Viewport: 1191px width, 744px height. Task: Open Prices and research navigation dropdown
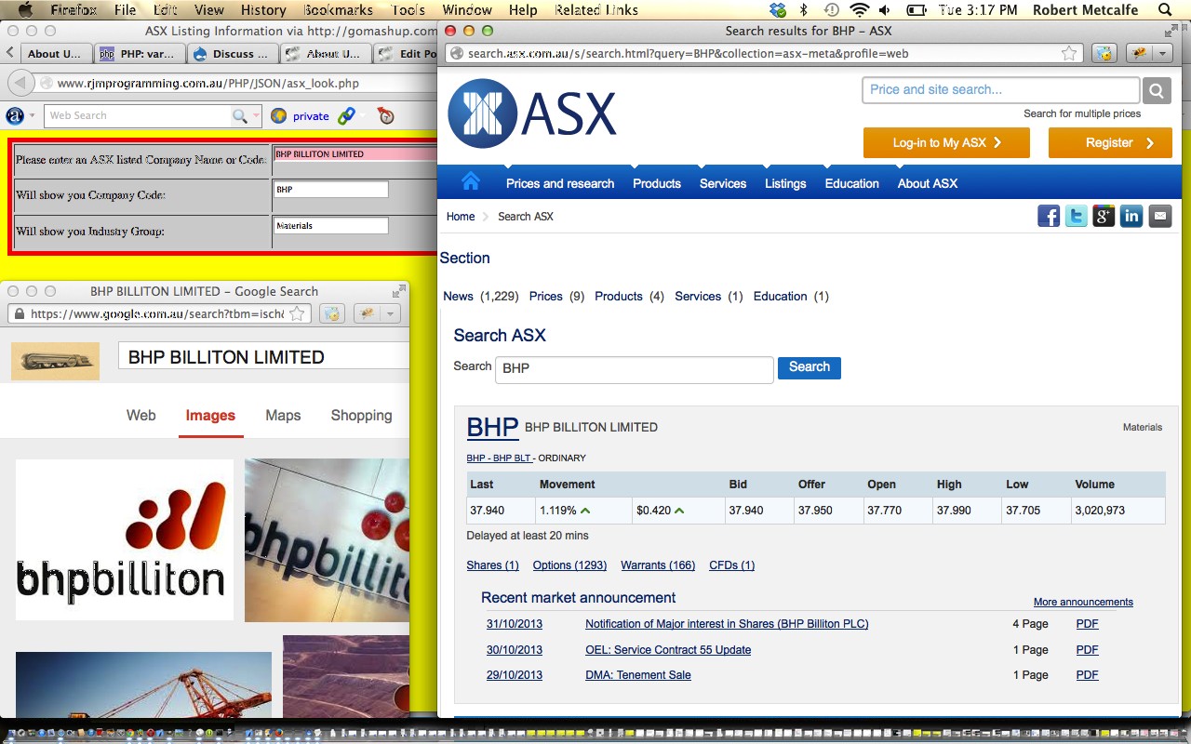560,183
